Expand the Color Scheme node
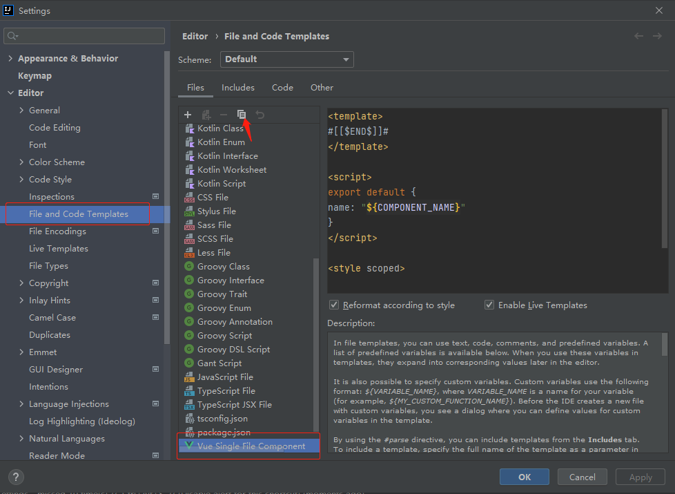The width and height of the screenshot is (675, 494). click(21, 162)
